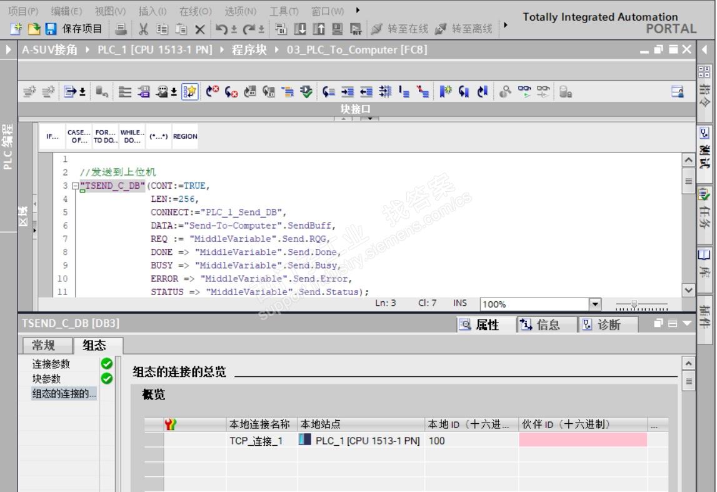Click the download to device icon
717x492 pixels.
[300, 29]
